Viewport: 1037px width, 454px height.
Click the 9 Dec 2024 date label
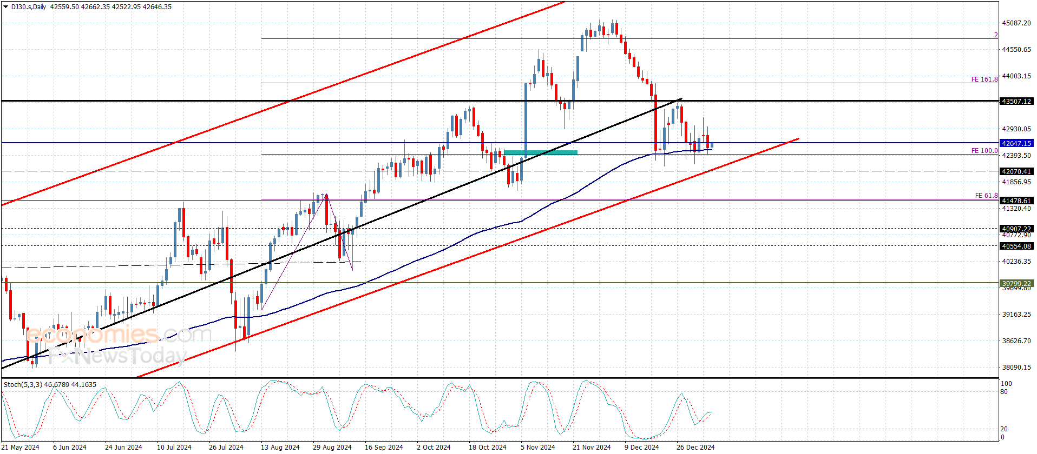[642, 448]
